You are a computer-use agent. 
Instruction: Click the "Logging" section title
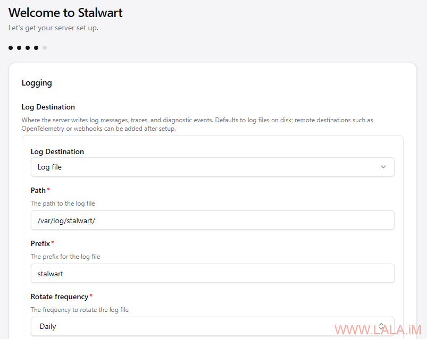coord(37,83)
